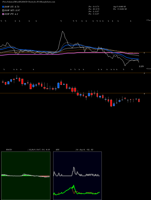Viewport: 151px width, 200px height.
Task: Click the lowest red candlestick near the bottom
Action: 111,103
